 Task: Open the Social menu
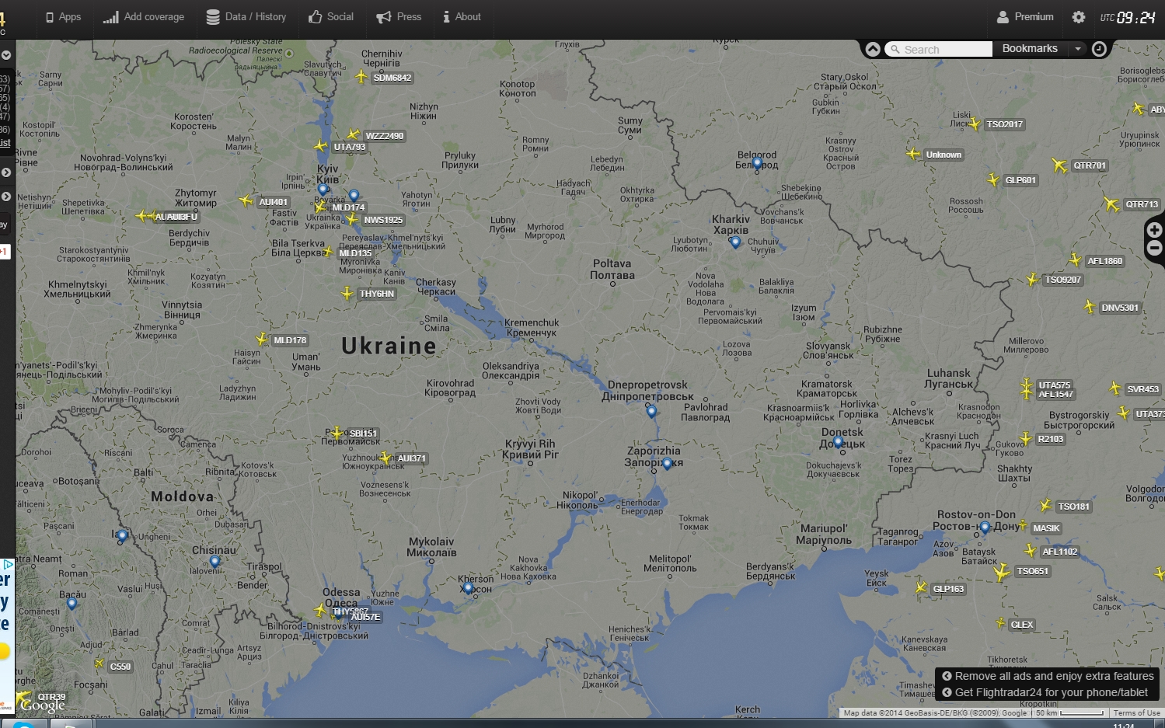331,16
